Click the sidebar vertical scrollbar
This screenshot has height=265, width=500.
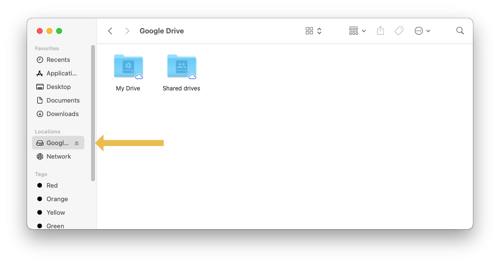pos(93,113)
